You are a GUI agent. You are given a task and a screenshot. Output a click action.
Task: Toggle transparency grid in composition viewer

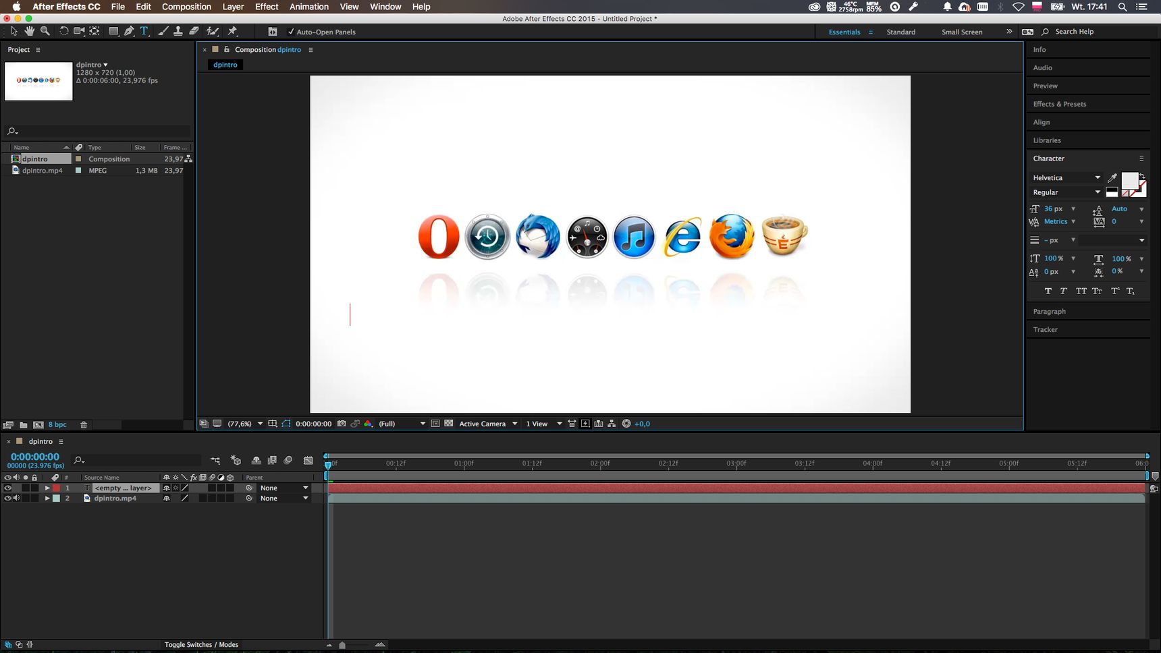click(x=448, y=424)
